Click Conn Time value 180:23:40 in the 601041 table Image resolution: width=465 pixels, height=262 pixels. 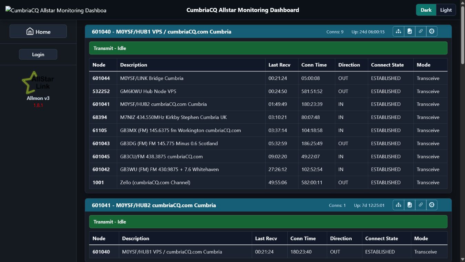point(301,252)
